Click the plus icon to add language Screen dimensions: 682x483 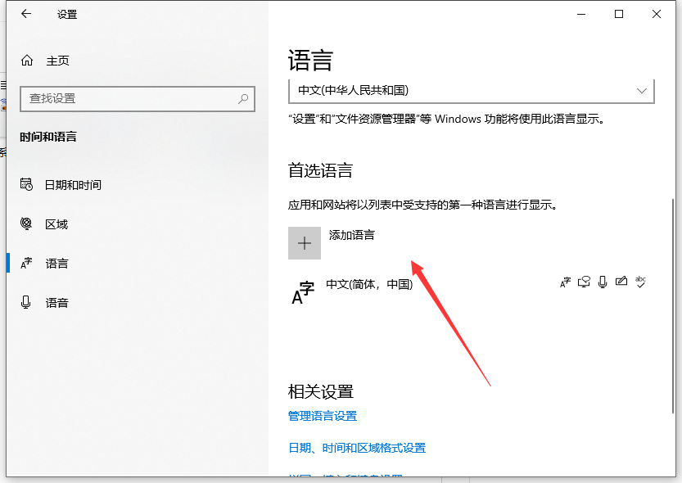pyautogui.click(x=305, y=243)
